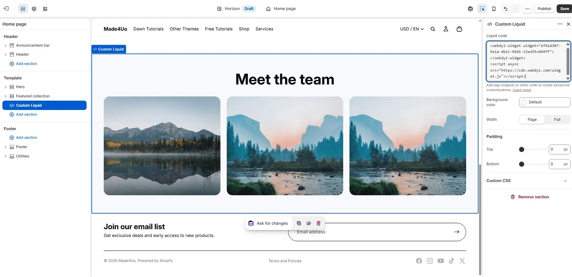Open Custom Liquid panel more options
572x277 pixels.
tap(560, 24)
